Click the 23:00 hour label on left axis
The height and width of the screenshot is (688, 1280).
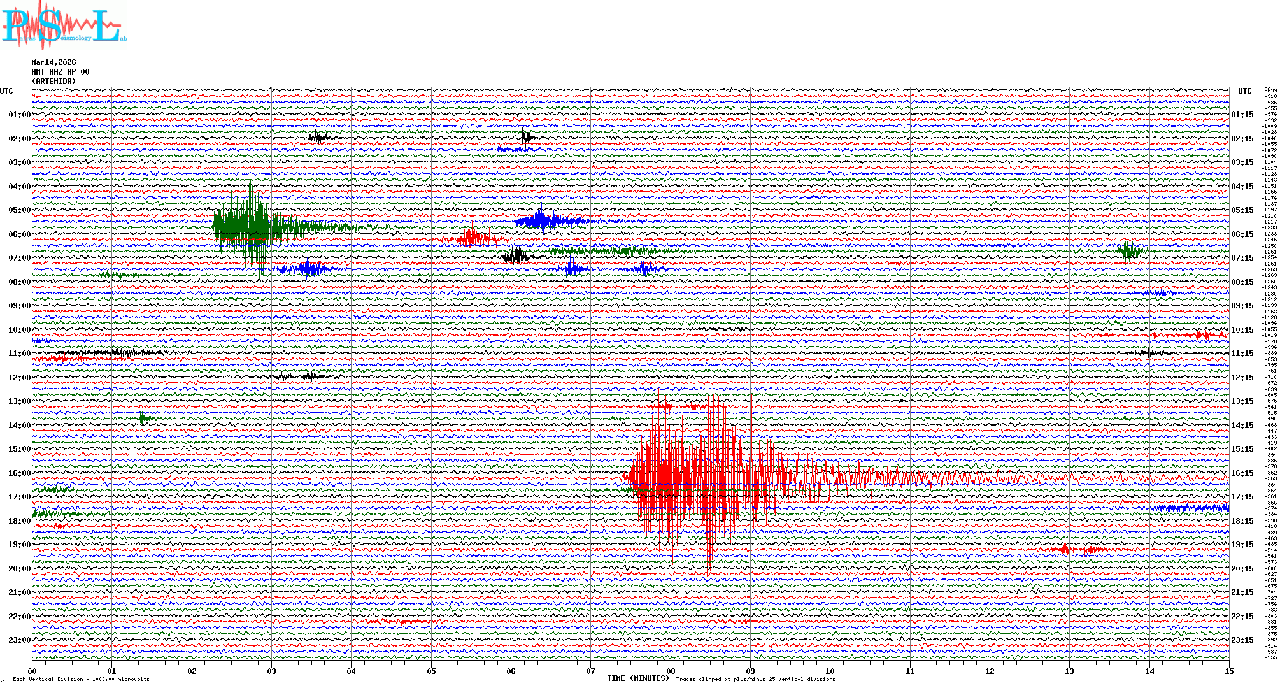click(x=19, y=640)
